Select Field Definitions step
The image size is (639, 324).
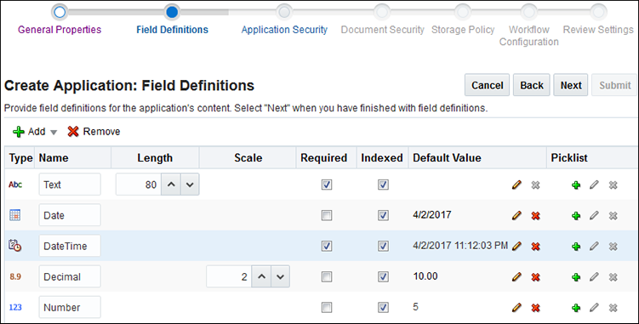(172, 30)
